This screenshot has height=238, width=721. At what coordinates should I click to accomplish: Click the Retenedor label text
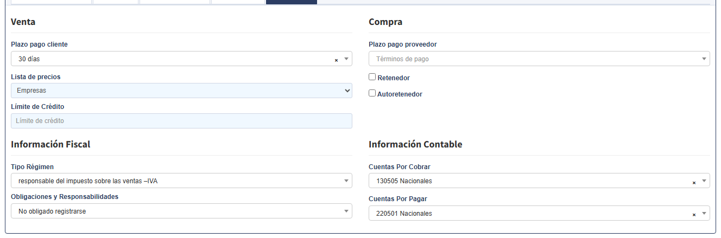394,78
